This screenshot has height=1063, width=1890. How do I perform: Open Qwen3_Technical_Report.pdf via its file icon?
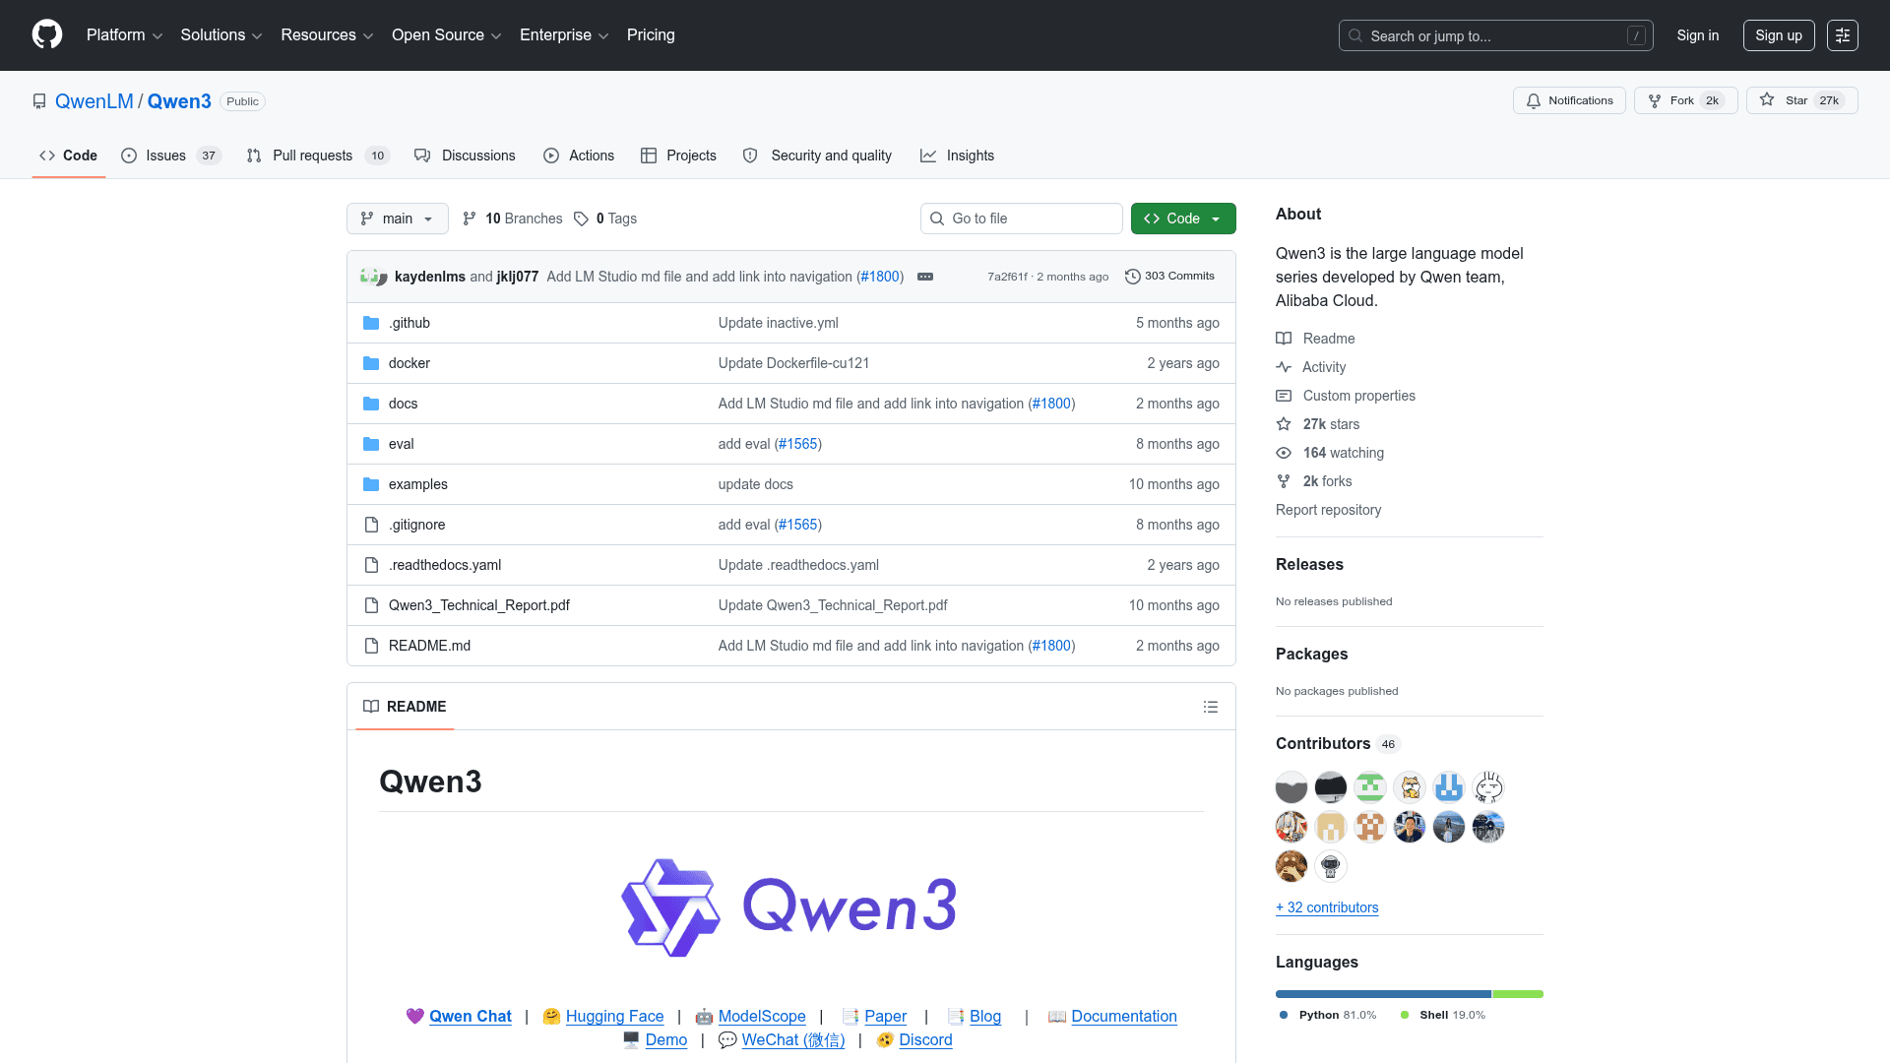click(371, 605)
